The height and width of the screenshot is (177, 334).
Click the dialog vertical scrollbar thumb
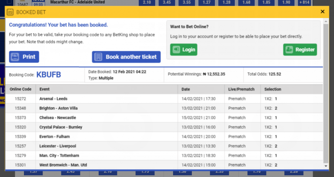(326, 93)
